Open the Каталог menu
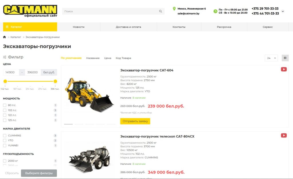The image size is (293, 179). click(30, 27)
